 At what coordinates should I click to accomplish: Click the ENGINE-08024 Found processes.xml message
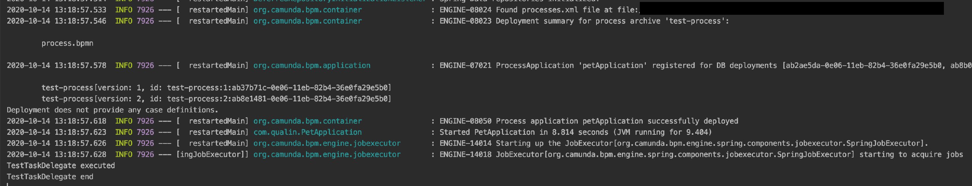click(540, 10)
